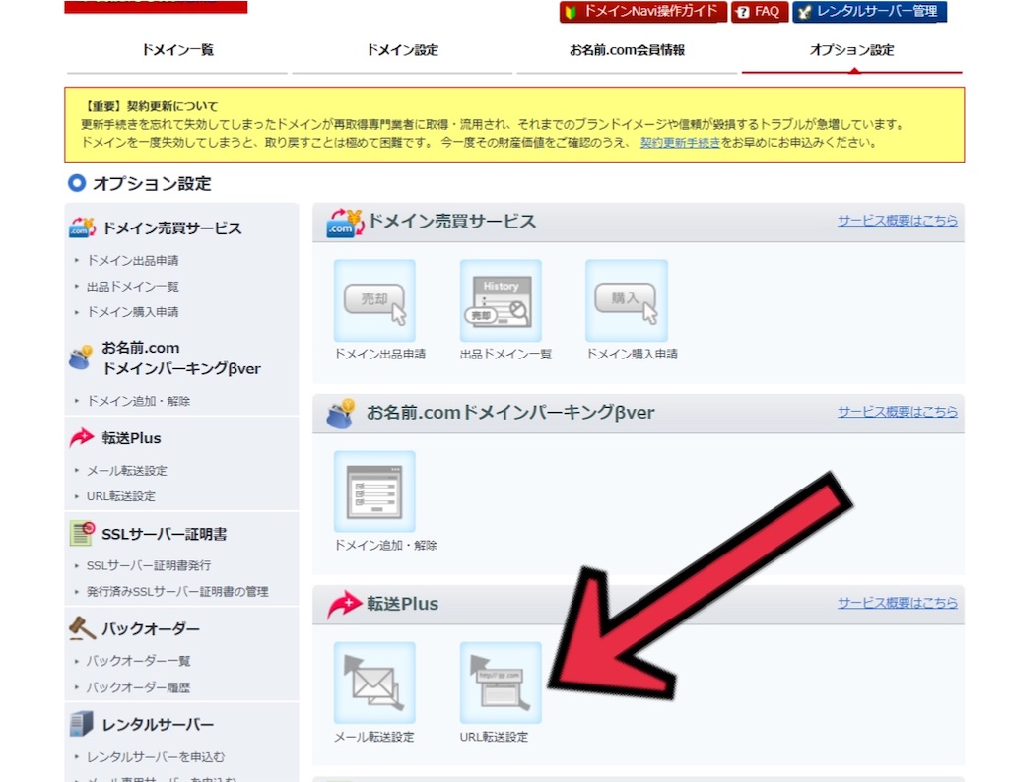Image resolution: width=1009 pixels, height=782 pixels.
Task: Switch to the ドメイン一覧 tab
Action: (x=177, y=50)
